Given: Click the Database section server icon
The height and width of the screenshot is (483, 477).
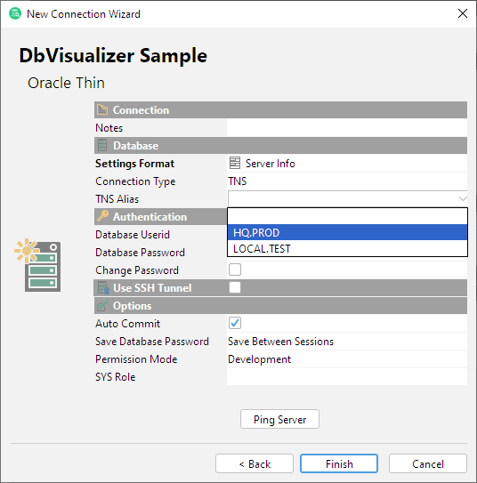Looking at the screenshot, I should 102,145.
